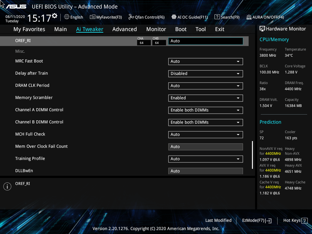This screenshot has width=312, height=234.
Task: Disable the Memory Scrambler
Action: click(x=205, y=98)
